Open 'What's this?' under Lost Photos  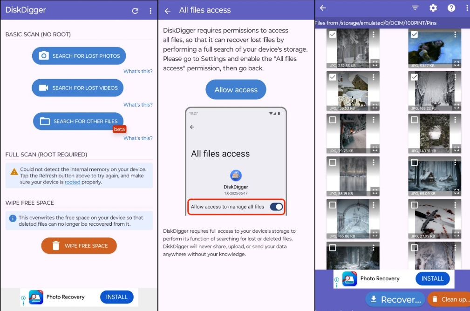coord(138,71)
